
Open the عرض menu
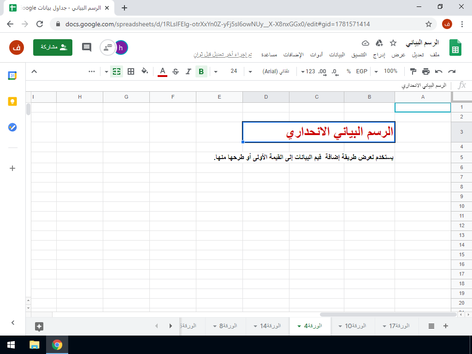click(398, 55)
